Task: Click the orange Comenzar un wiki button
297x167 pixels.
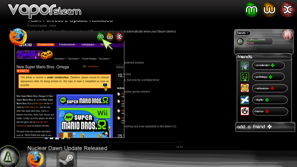Action: 45,45
